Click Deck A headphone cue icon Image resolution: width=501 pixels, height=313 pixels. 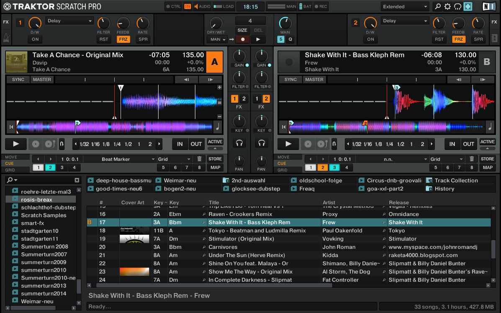239,144
